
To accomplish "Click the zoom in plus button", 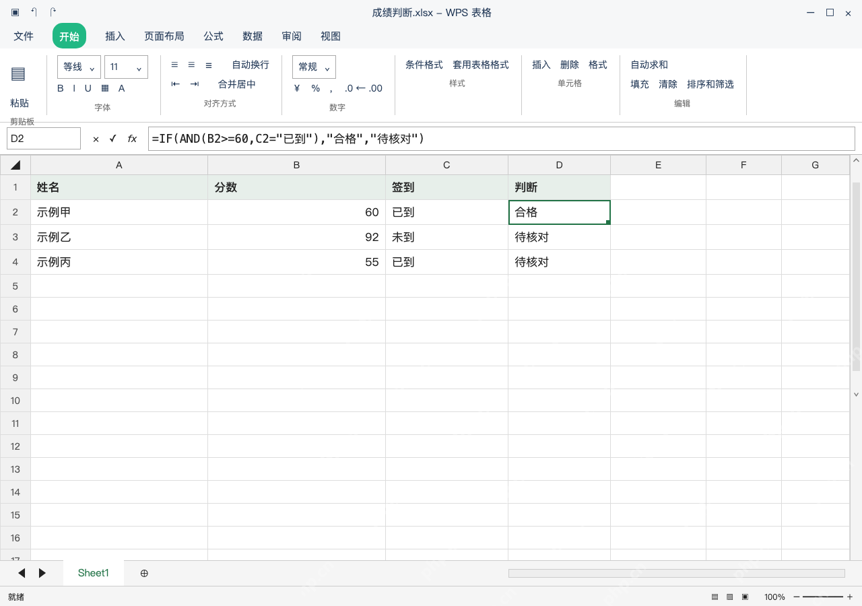I will point(850,597).
